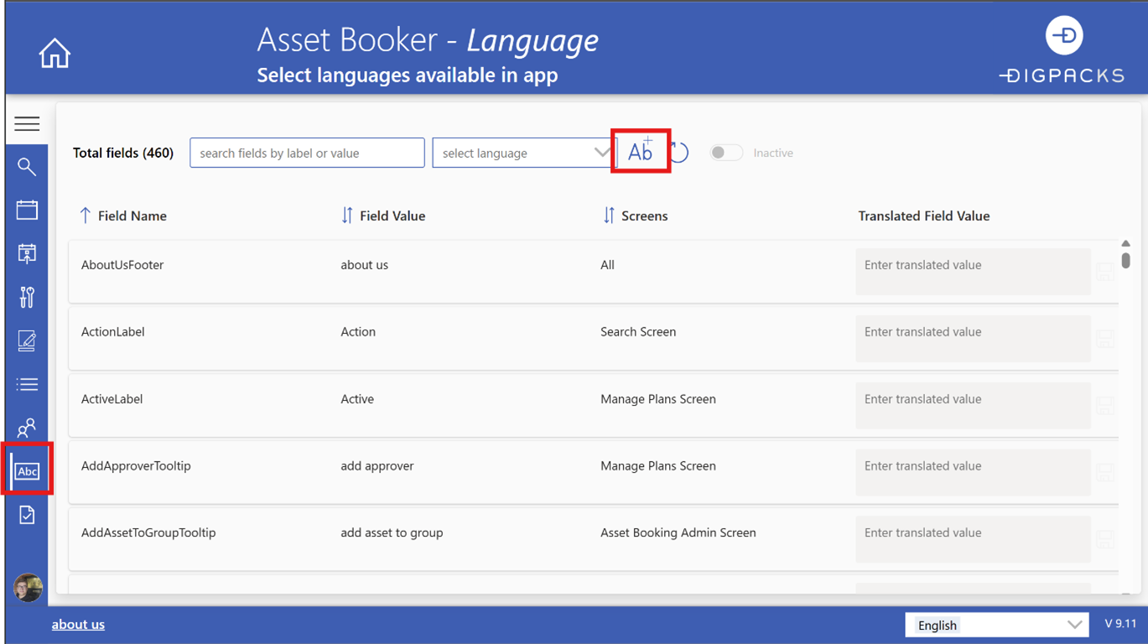The image size is (1148, 644).
Task: Click the refresh icon beside Ab+
Action: [x=680, y=153]
